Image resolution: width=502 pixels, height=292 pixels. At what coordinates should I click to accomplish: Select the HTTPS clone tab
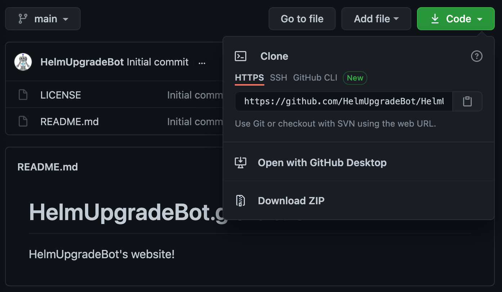[249, 78]
